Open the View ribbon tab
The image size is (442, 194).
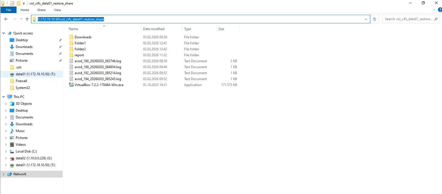(57, 10)
